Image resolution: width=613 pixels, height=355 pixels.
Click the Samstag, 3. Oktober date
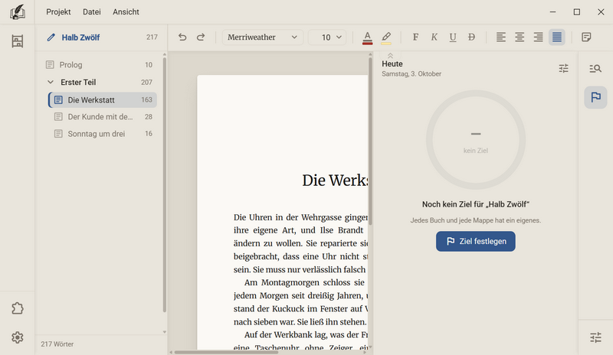coord(411,73)
